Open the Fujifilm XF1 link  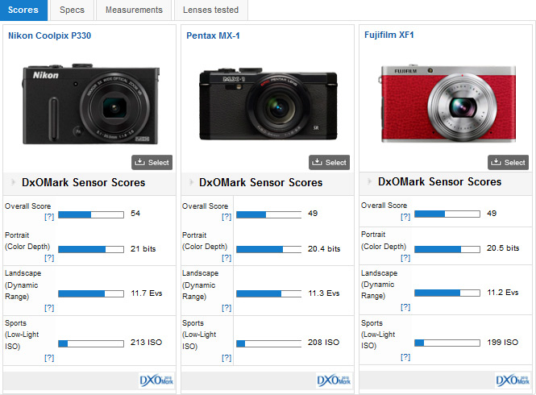(389, 35)
